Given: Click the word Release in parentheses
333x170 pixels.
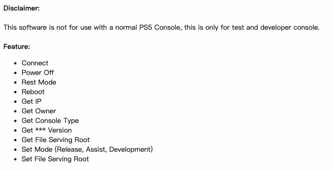Looking at the screenshot, I should (69, 149).
